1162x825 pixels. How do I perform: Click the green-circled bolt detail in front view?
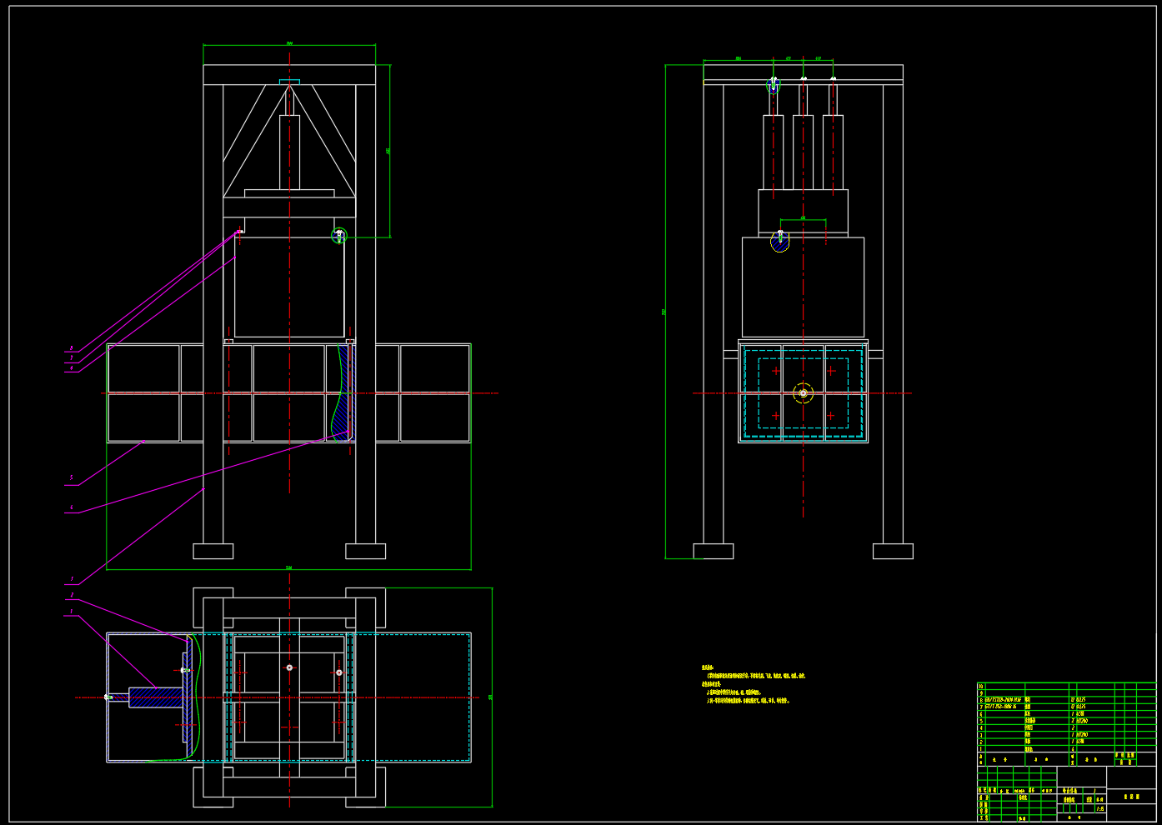[x=338, y=236]
